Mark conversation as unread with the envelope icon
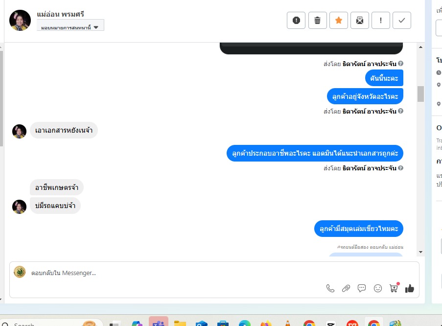The width and height of the screenshot is (442, 326). click(x=360, y=20)
